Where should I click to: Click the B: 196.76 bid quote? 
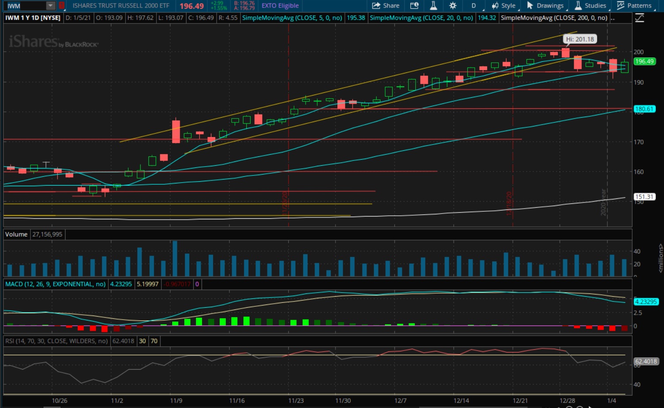[x=244, y=3]
